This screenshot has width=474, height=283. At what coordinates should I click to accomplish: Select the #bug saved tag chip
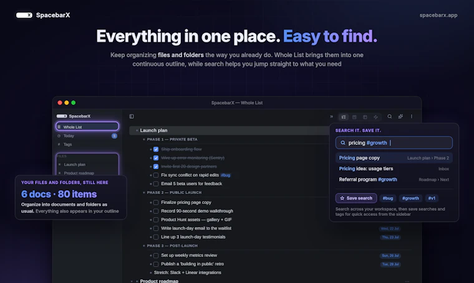(x=387, y=198)
